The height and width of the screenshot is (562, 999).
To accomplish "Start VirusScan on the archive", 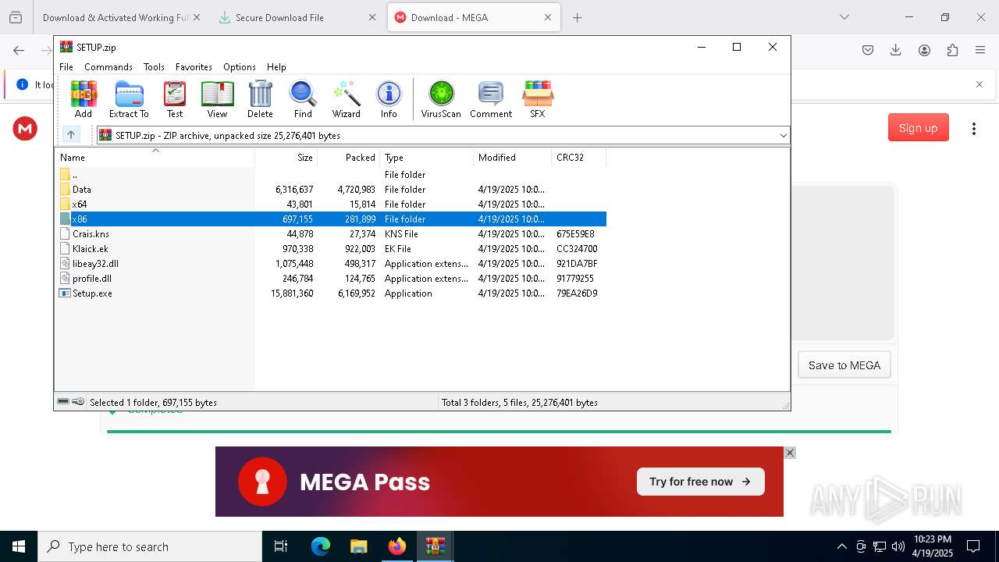I will tap(441, 99).
